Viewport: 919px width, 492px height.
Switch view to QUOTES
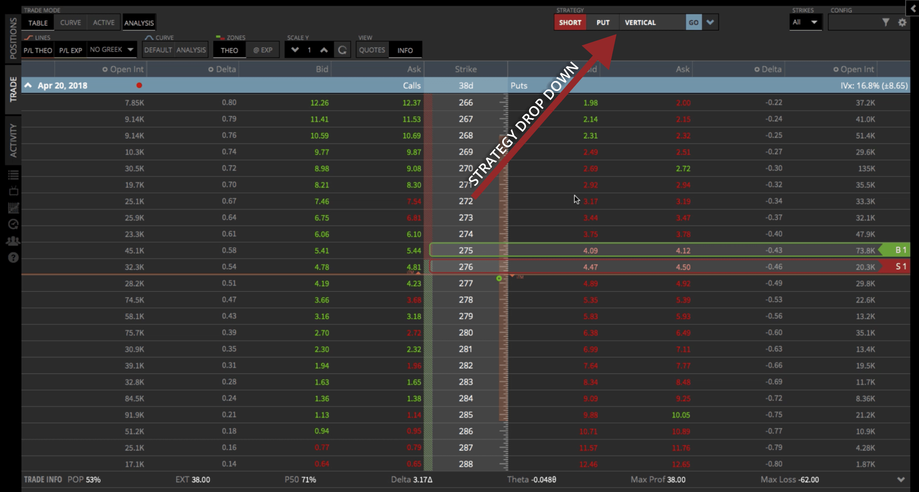click(372, 50)
